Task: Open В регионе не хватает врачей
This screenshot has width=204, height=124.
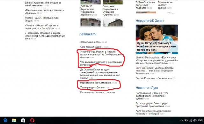Action: tap(165, 5)
